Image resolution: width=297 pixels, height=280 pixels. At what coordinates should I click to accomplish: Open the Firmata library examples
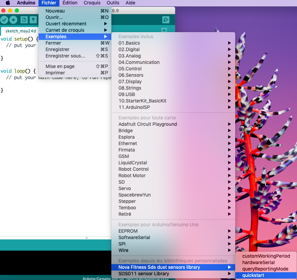pyautogui.click(x=173, y=150)
